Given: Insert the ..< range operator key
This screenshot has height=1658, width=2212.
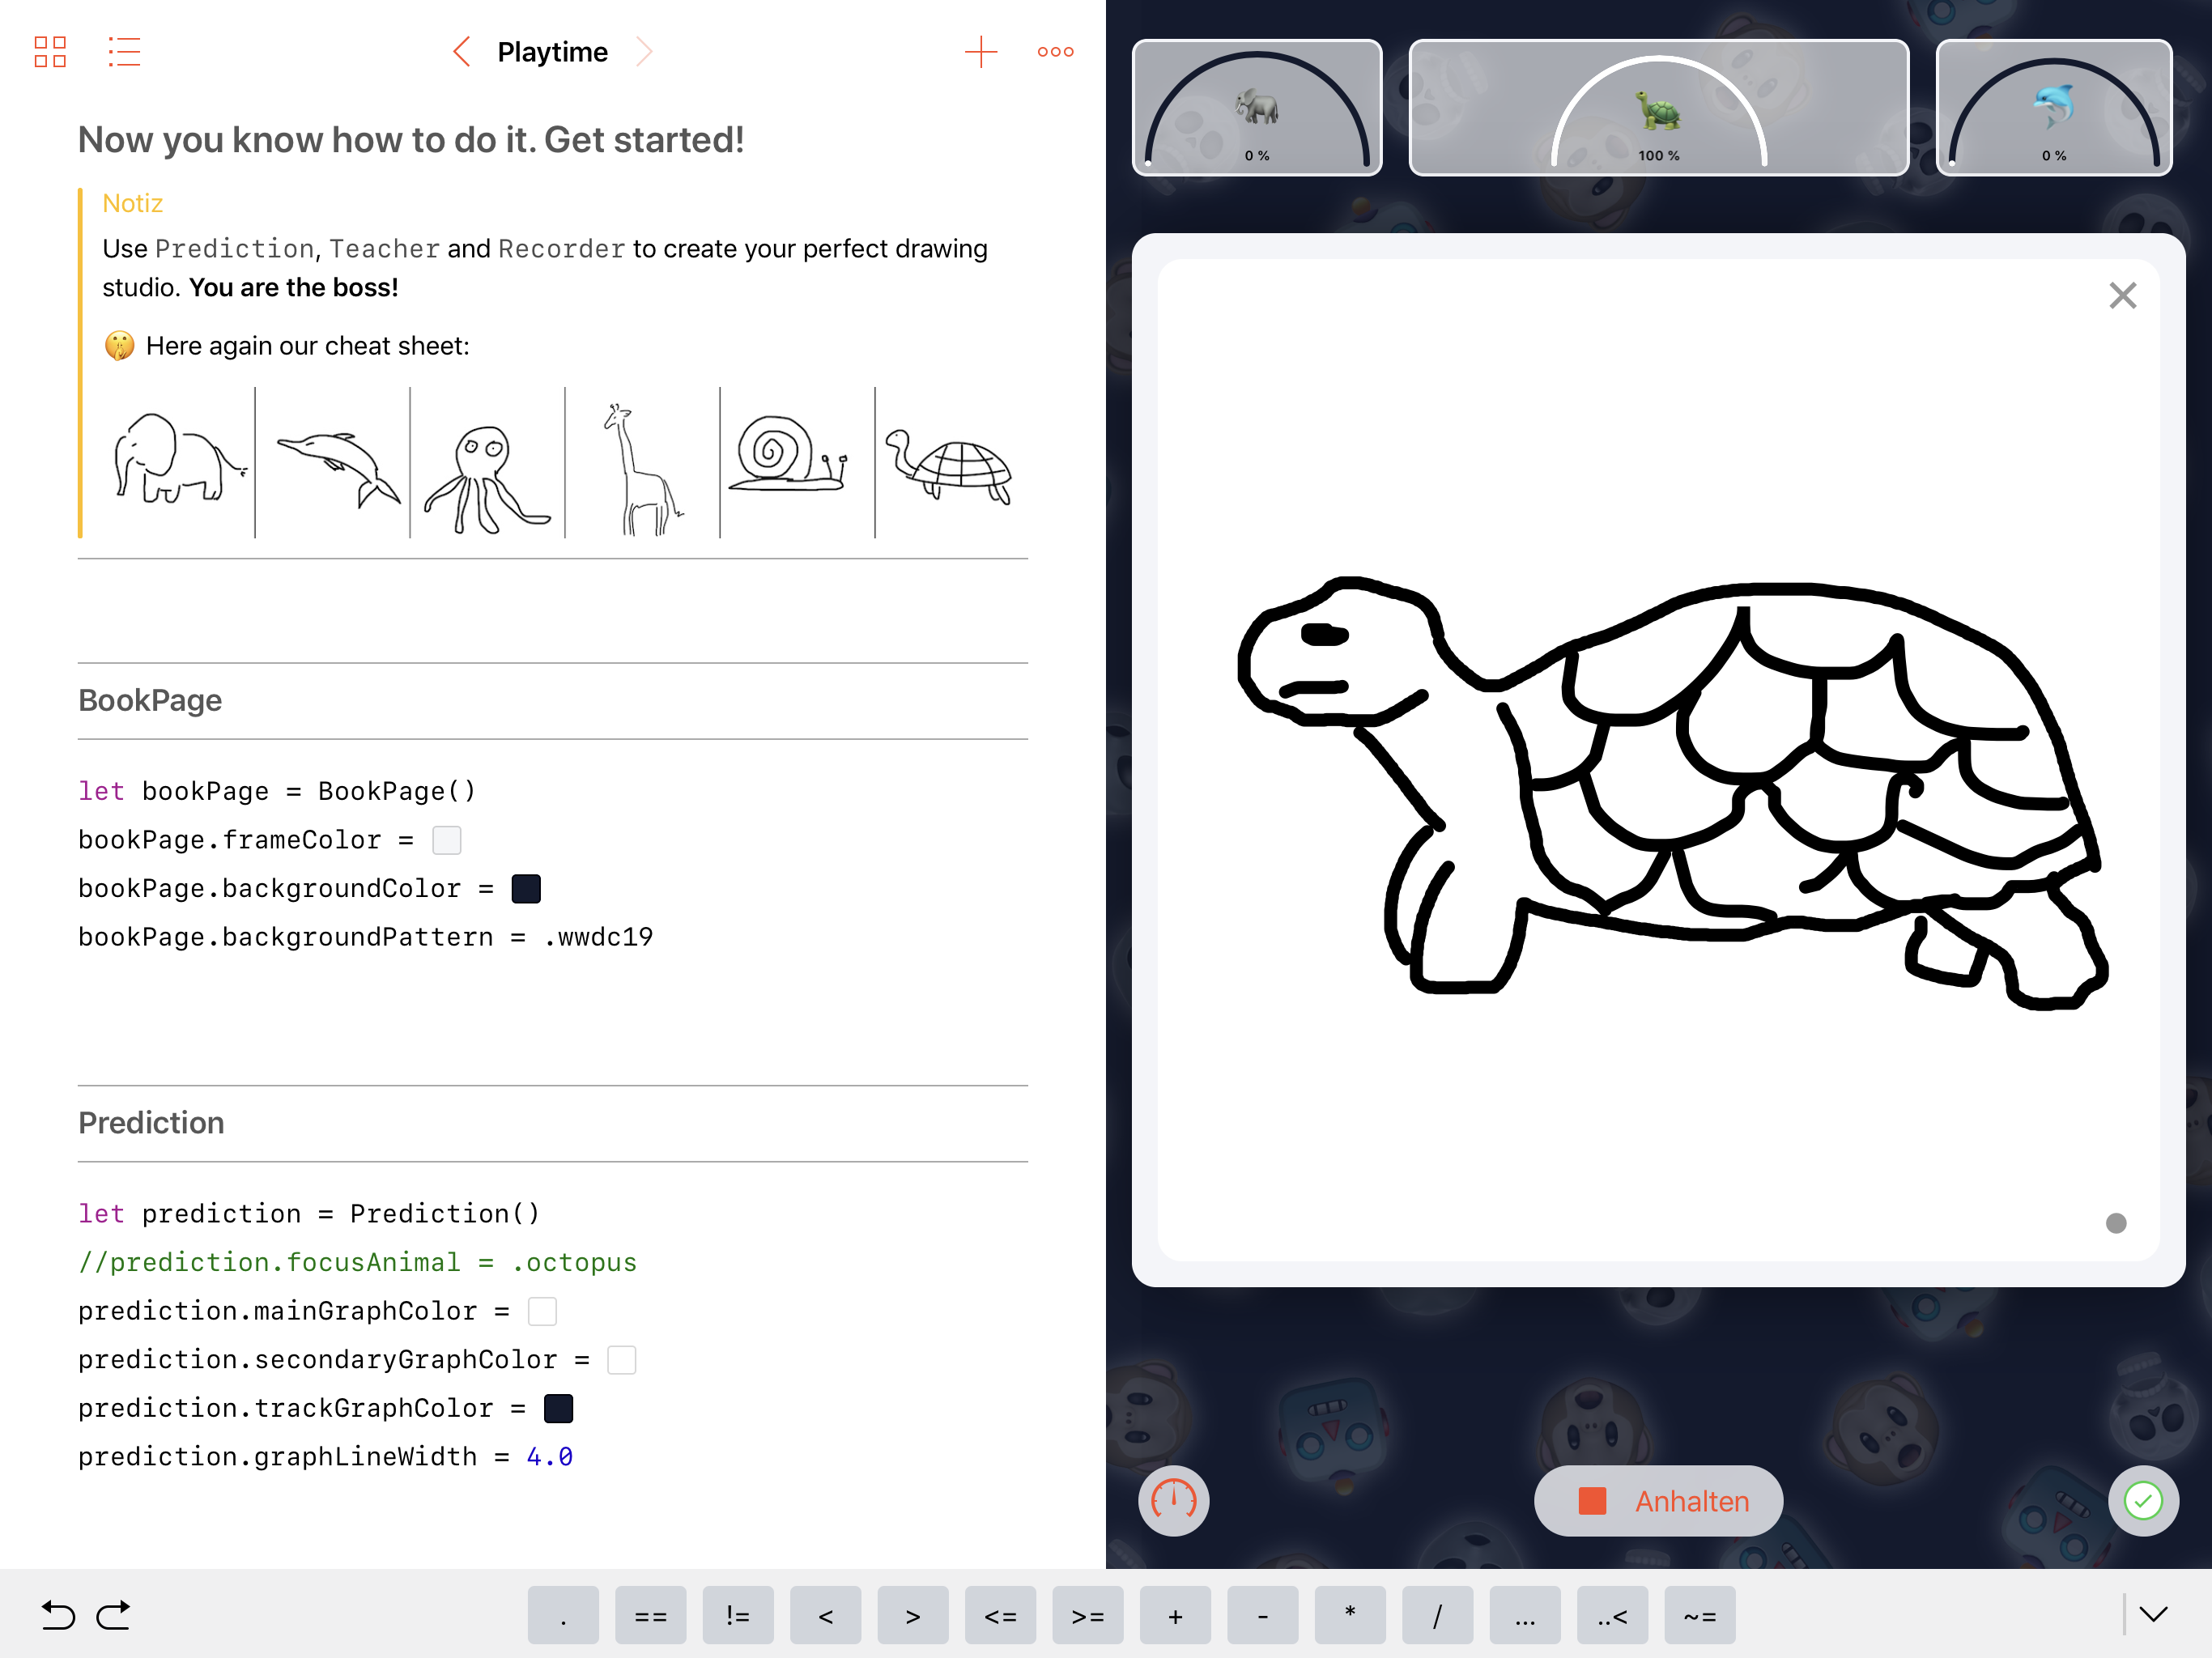Looking at the screenshot, I should coord(1612,1615).
